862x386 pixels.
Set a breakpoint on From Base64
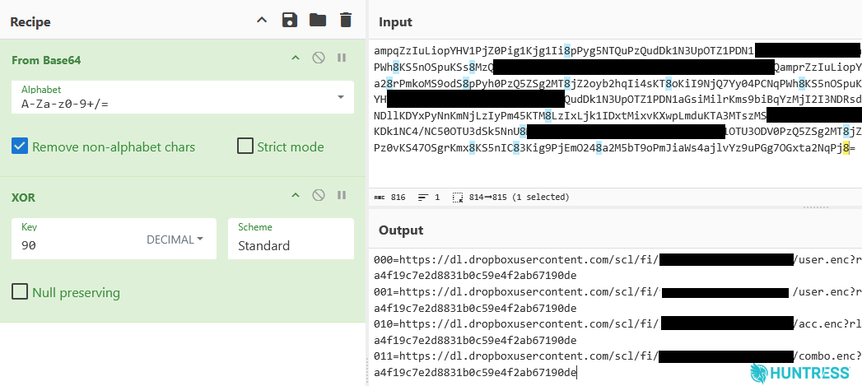pos(342,58)
